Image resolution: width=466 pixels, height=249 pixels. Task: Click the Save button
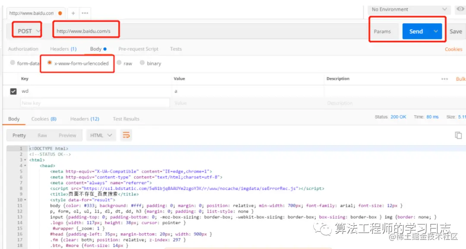pos(456,31)
